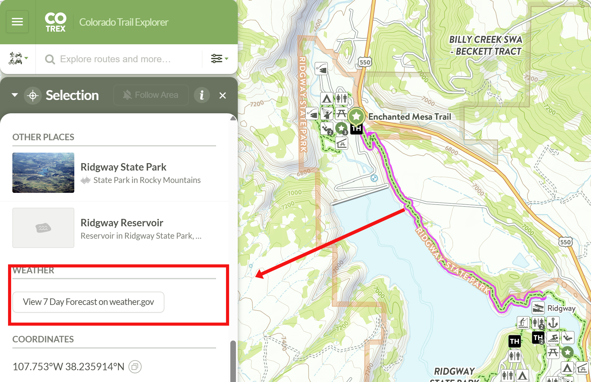Click the tent campground icon near Enchanted Mesa Trail

tap(327, 98)
